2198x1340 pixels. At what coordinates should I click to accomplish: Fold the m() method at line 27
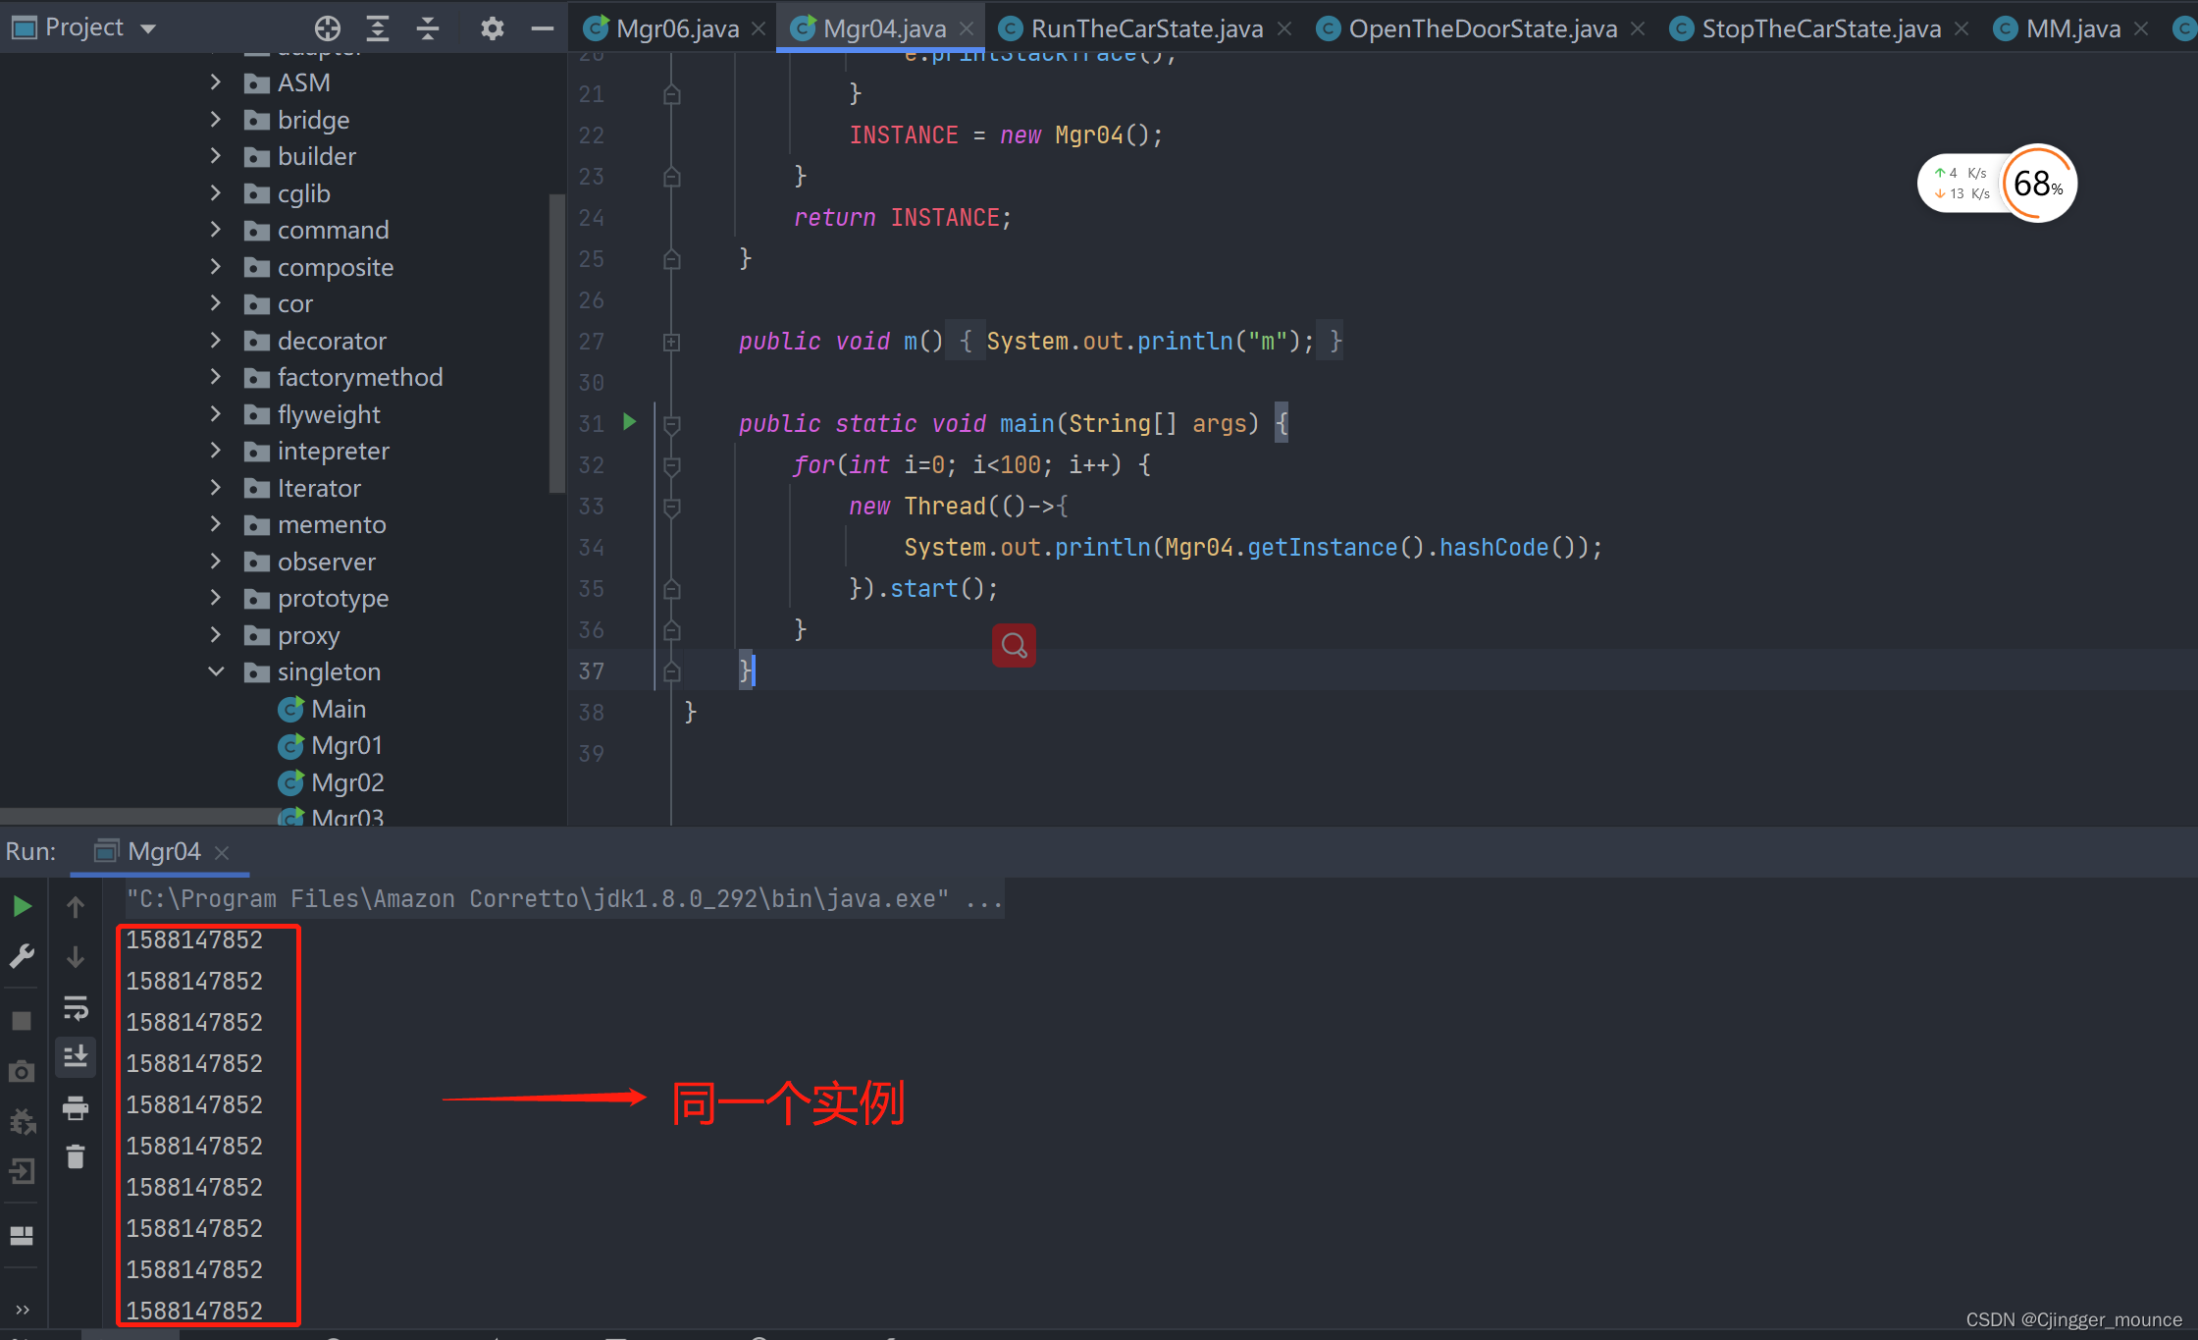672,342
